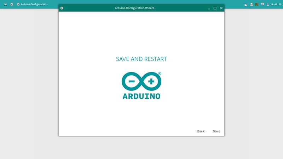Click the SAVE AND RESTART heading
The image size is (283, 159).
click(x=141, y=59)
